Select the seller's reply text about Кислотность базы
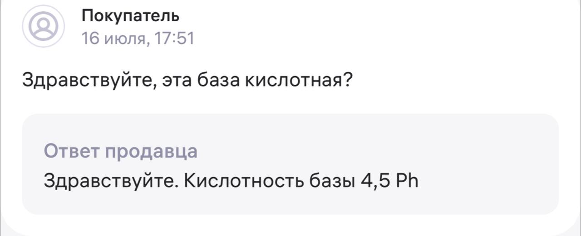The width and height of the screenshot is (581, 236). pos(231,181)
